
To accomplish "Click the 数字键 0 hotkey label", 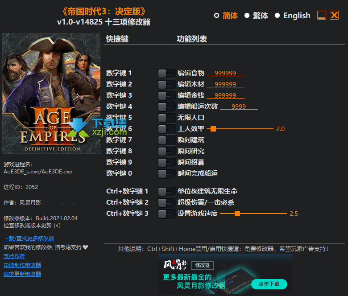I will [x=119, y=173].
